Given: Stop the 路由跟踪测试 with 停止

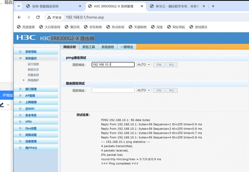Looking at the screenshot, I should [x=172, y=90].
